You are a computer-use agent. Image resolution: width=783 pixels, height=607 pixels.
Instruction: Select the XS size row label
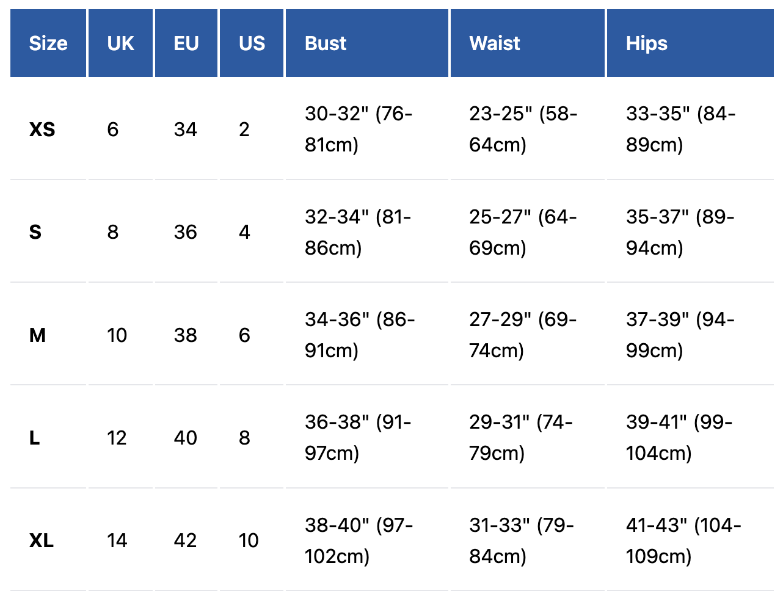[x=42, y=129]
